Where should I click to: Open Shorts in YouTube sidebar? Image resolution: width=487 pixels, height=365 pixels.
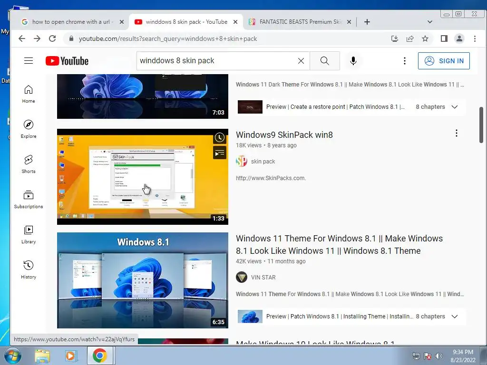(x=29, y=164)
